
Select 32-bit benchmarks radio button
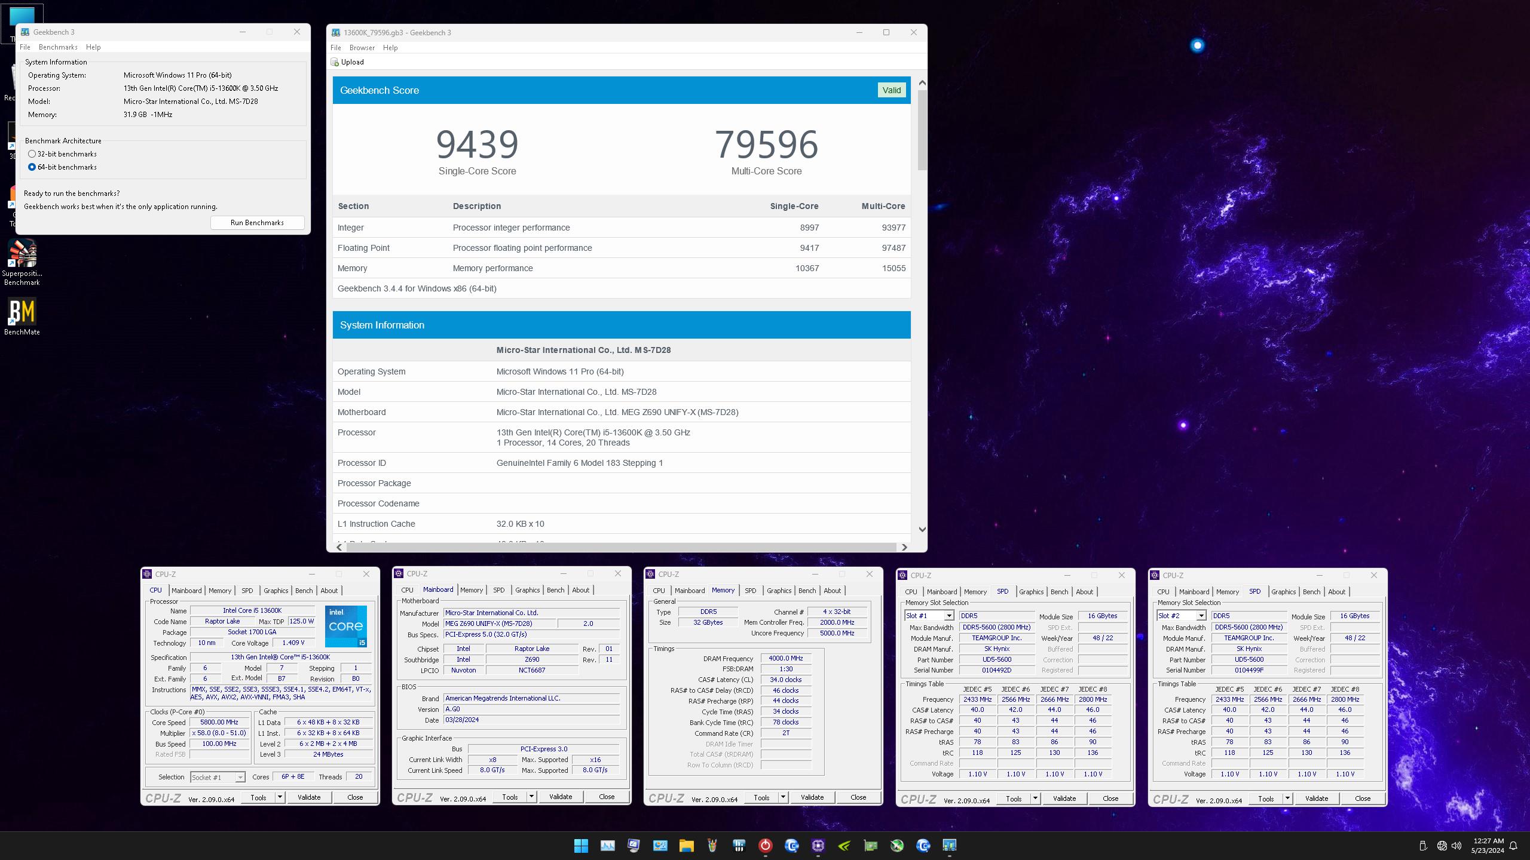pyautogui.click(x=32, y=154)
